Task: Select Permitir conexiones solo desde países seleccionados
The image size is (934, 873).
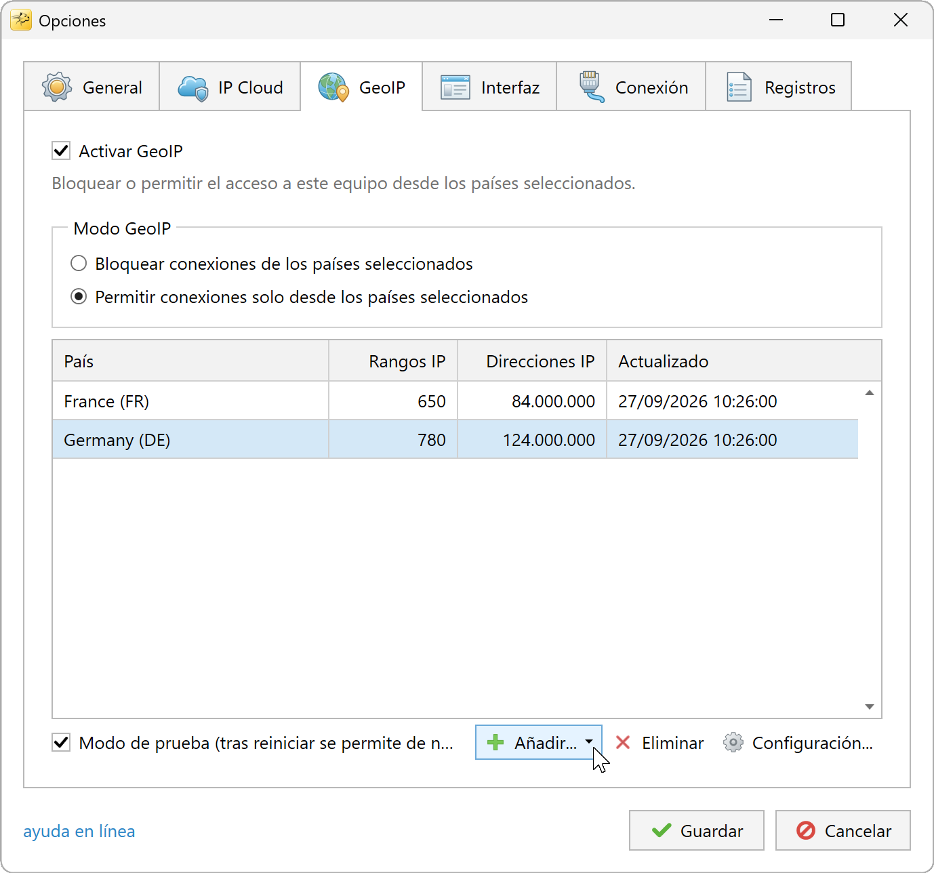Action: (79, 296)
